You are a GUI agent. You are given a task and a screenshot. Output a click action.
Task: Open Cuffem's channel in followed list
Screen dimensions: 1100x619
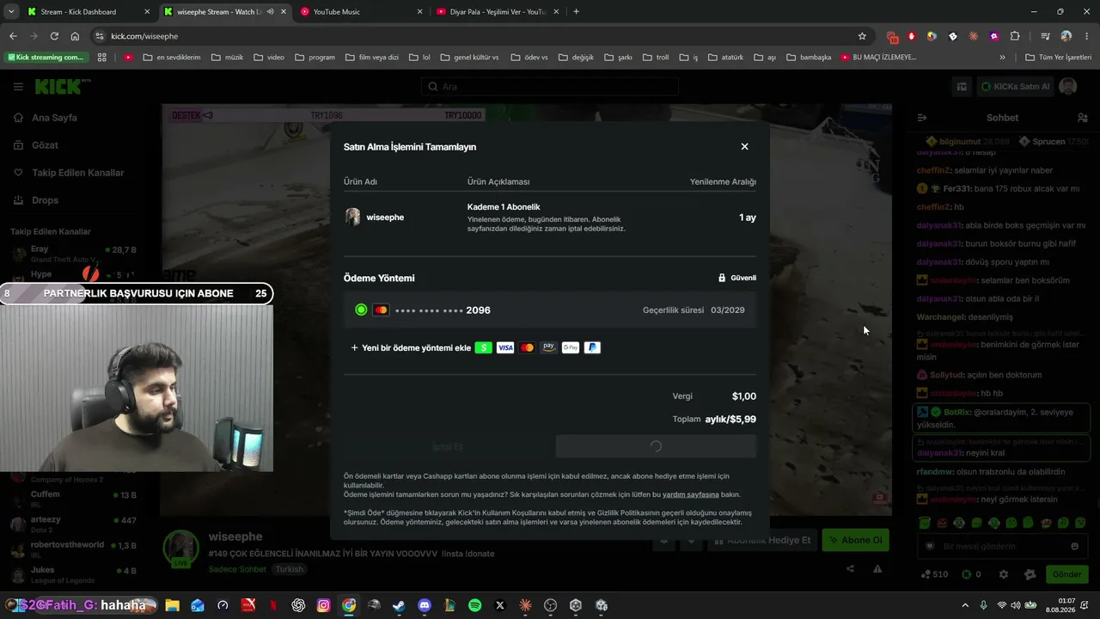76,499
